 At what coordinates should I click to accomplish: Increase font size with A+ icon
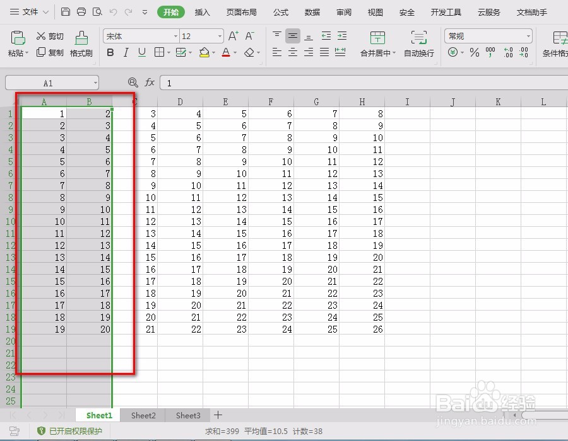234,36
